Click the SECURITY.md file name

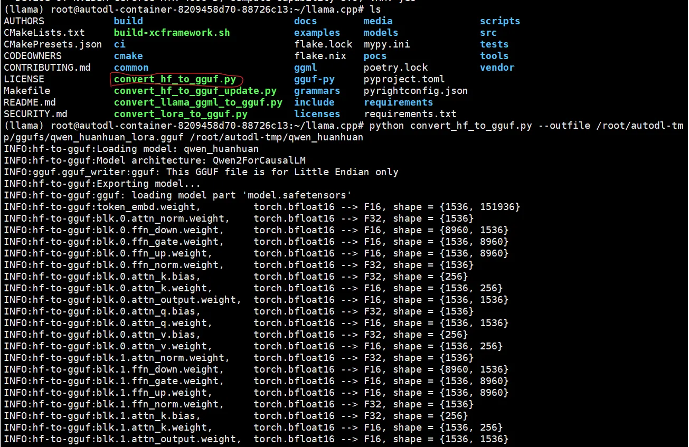click(x=35, y=114)
